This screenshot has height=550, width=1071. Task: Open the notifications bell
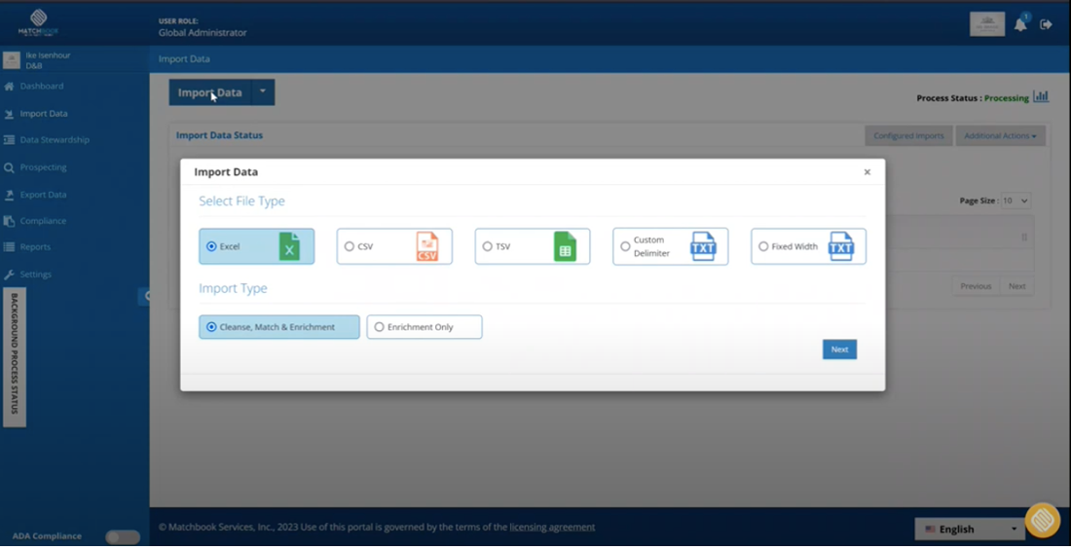pos(1020,24)
